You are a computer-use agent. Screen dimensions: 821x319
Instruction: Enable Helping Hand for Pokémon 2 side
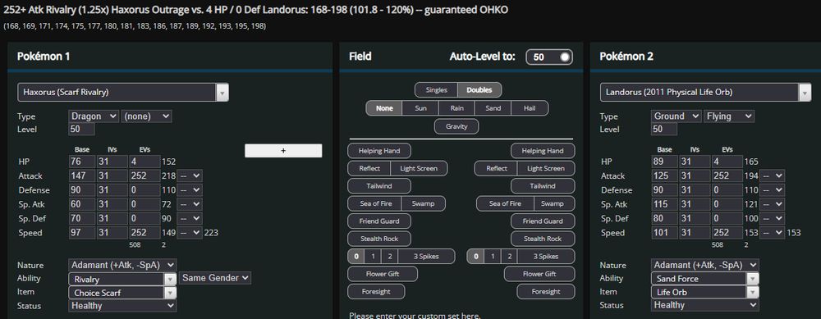pos(543,151)
